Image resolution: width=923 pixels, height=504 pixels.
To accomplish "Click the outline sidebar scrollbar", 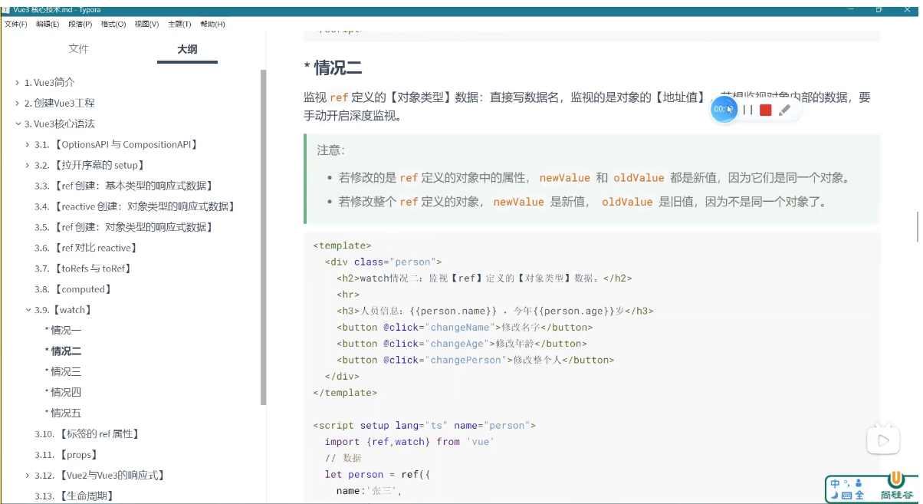I will 264,237.
